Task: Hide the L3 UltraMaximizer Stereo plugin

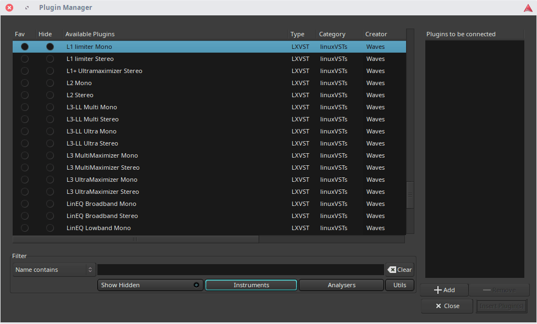Action: point(50,192)
